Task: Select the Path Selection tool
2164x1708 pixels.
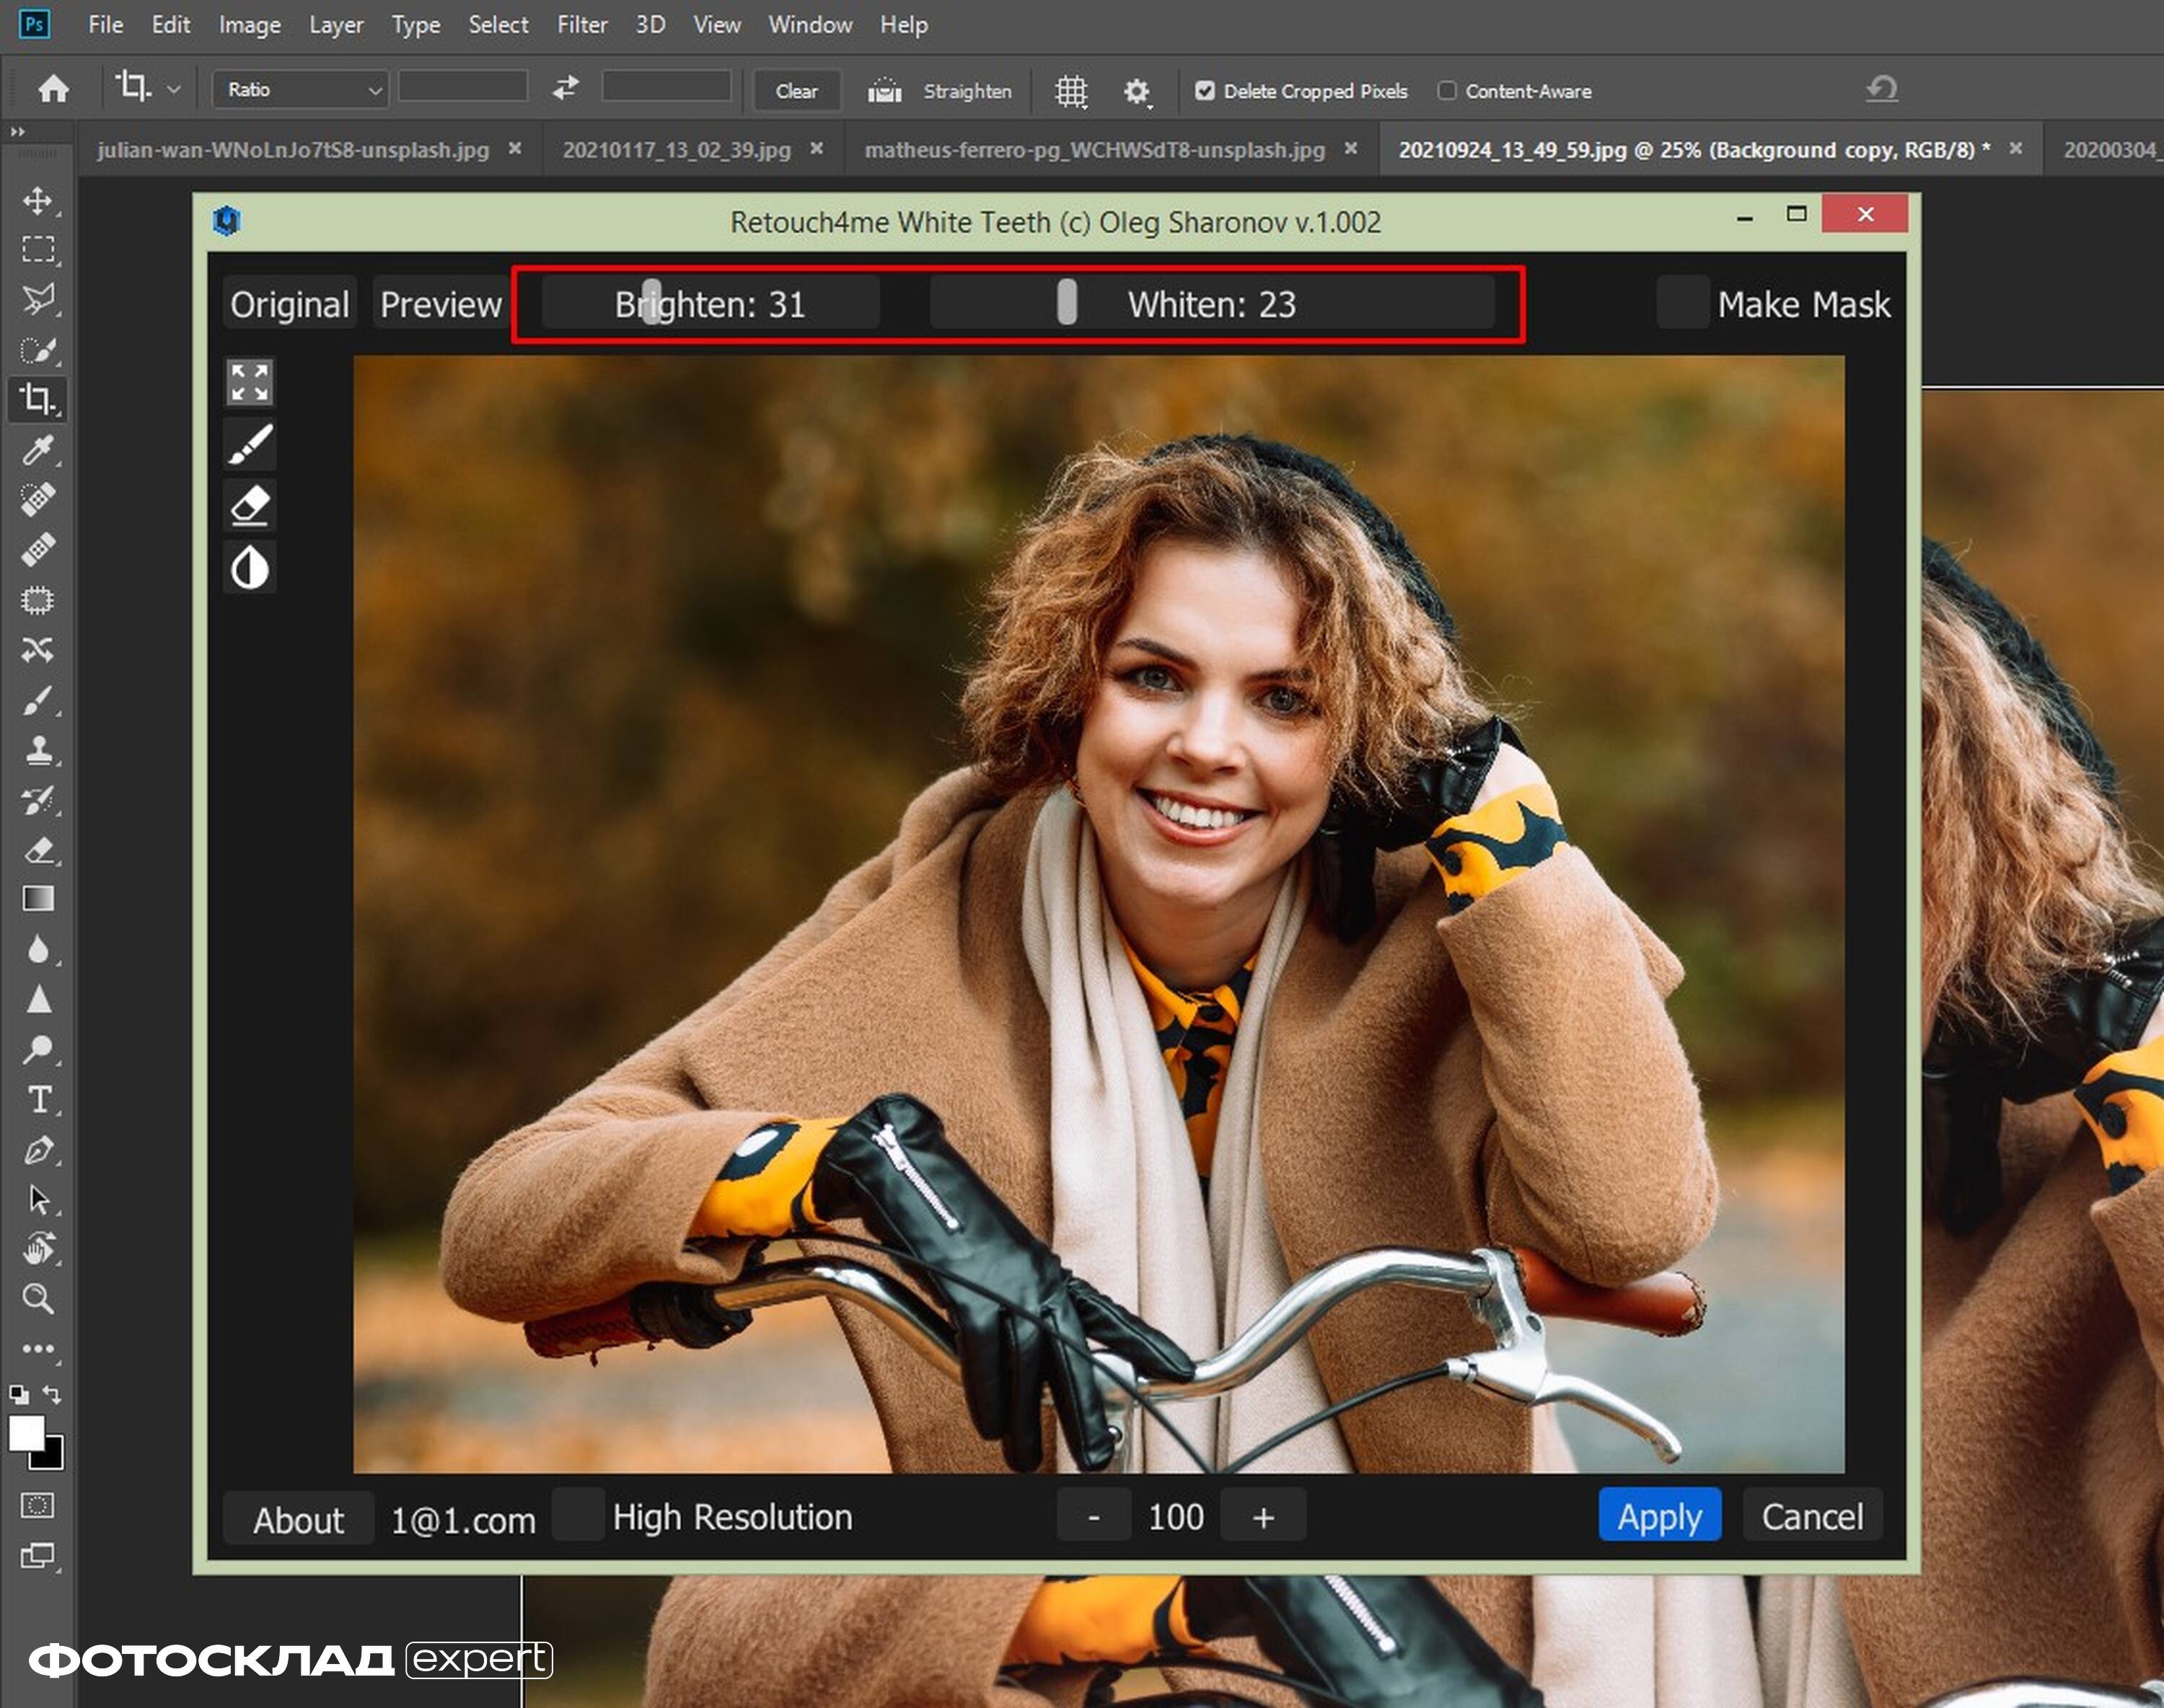Action: (38, 1199)
